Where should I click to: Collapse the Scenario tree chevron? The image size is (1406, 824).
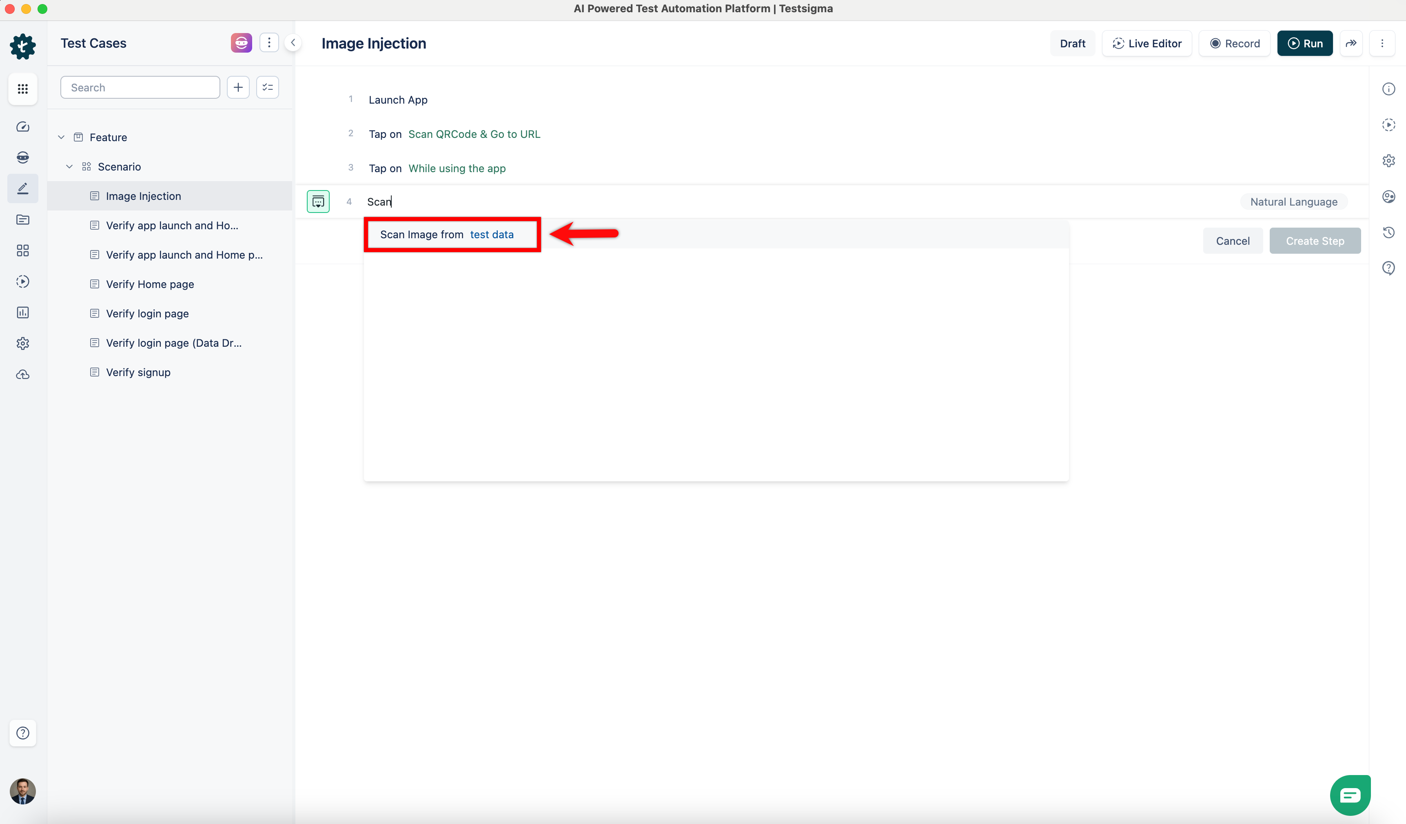69,167
